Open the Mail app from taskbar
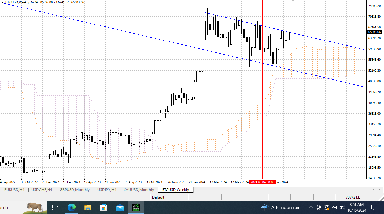The height and width of the screenshot is (214, 384). (x=120, y=208)
